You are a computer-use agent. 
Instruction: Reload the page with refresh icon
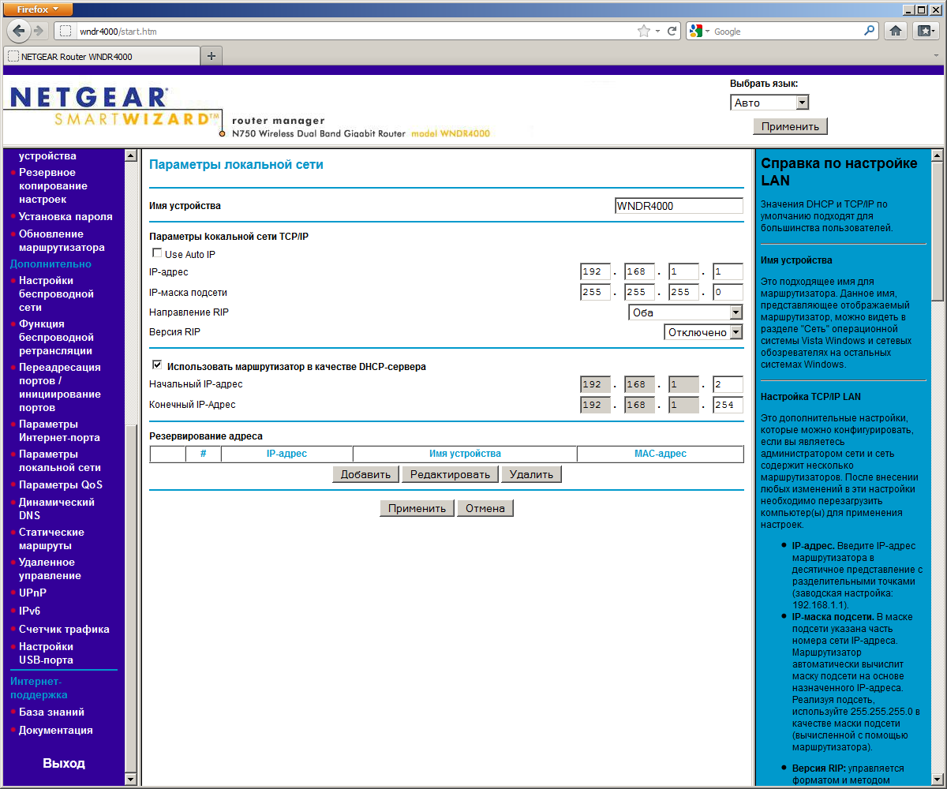672,32
